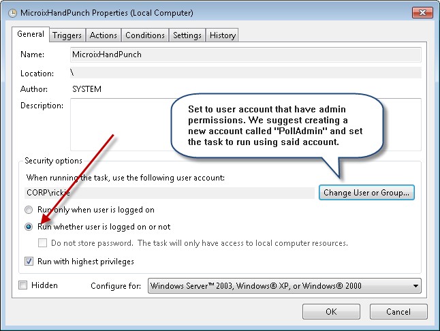The image size is (440, 331).
Task: Click the OK button
Action: (331, 312)
